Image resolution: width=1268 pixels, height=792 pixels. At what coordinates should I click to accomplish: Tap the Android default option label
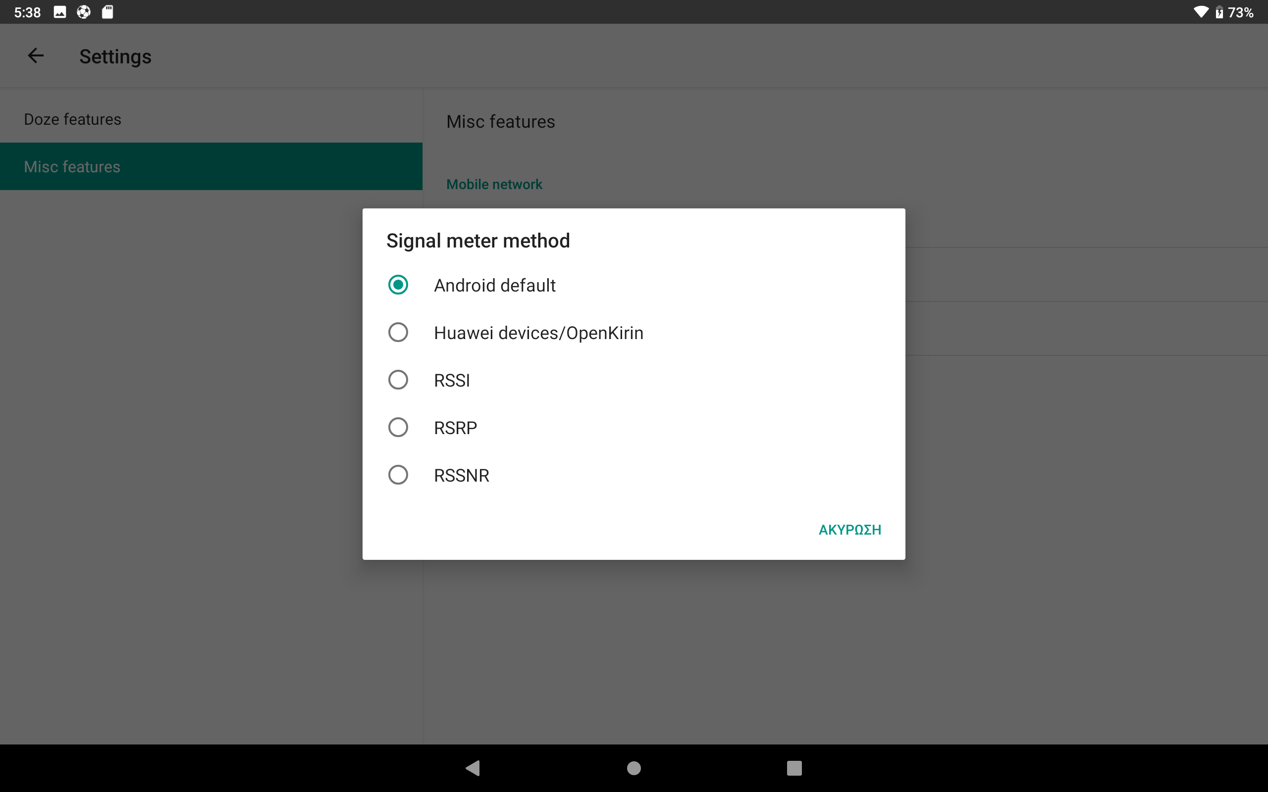pos(495,286)
